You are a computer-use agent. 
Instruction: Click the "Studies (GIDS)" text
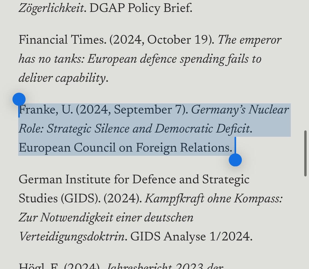[x=60, y=199]
